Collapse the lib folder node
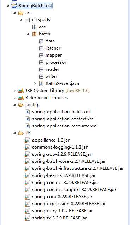Image resolution: width=130 pixels, height=225 pixels. [14, 133]
